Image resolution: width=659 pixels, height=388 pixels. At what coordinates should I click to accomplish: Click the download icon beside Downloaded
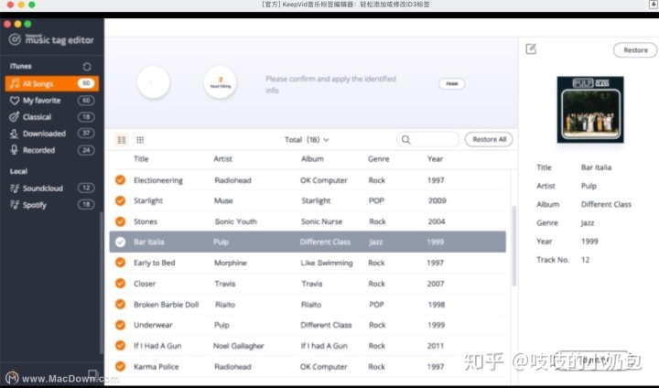pyautogui.click(x=15, y=134)
